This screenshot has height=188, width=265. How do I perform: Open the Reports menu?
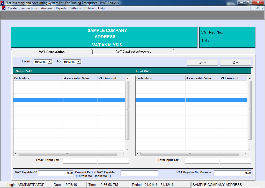tap(61, 8)
